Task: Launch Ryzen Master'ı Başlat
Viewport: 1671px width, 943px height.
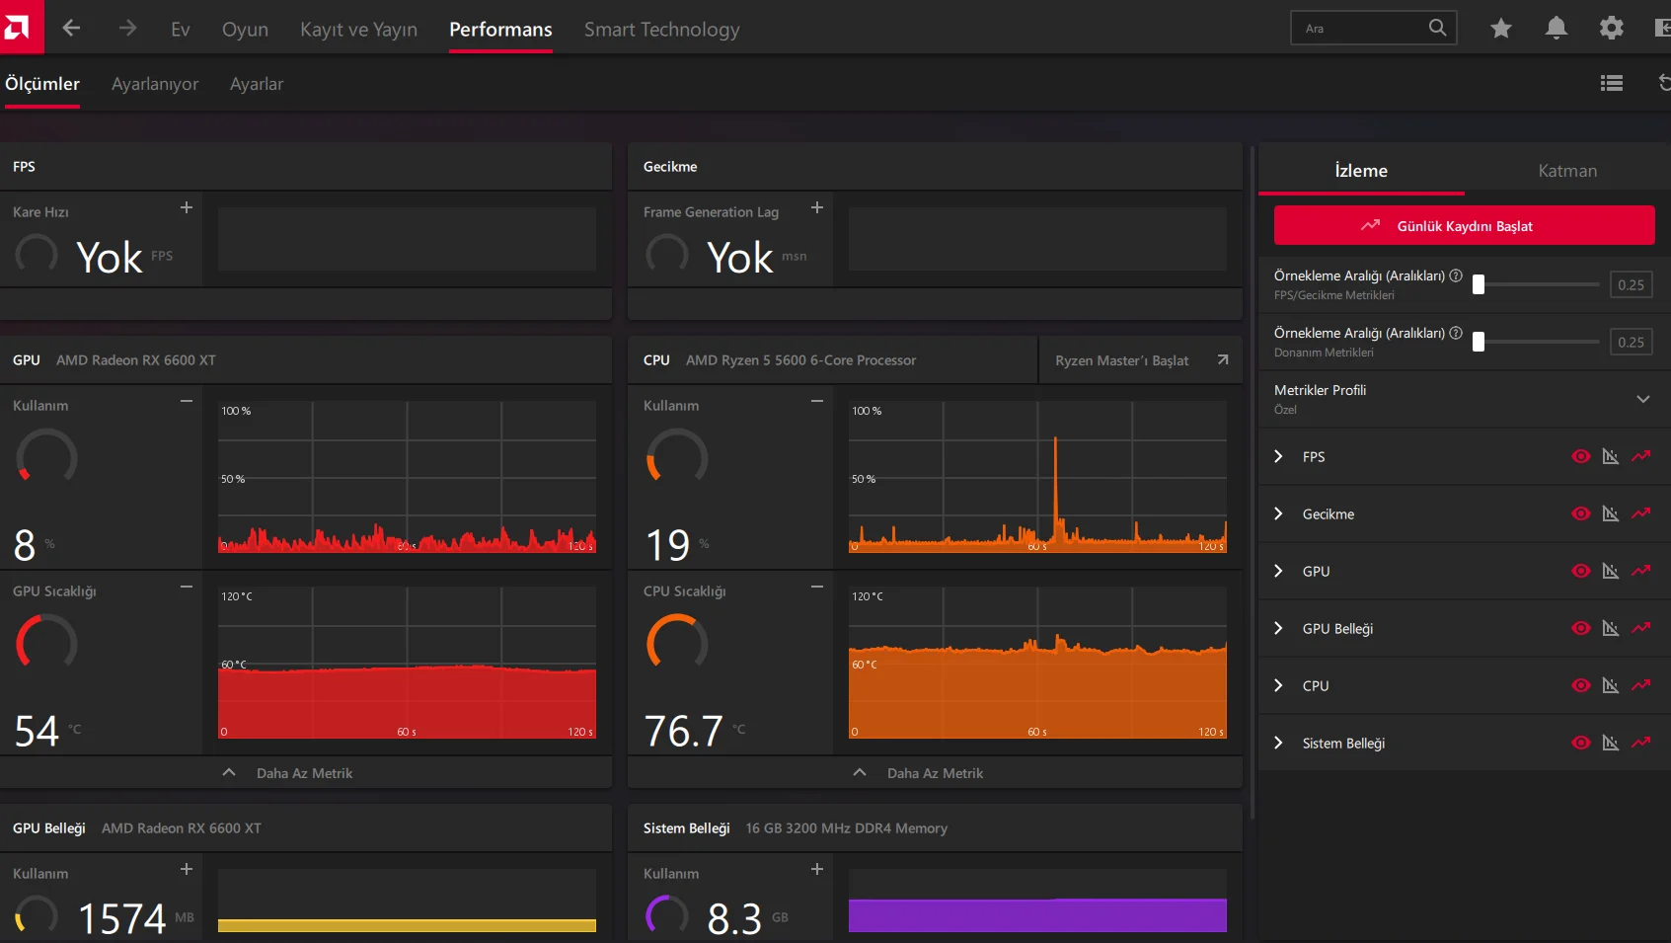Action: coord(1141,360)
